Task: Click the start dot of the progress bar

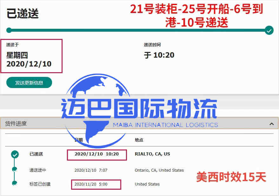Action: coord(9,30)
